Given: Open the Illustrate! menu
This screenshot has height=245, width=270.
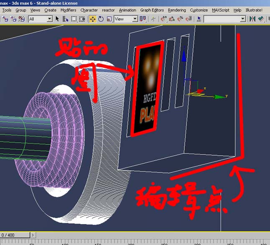Looking at the screenshot, I should [x=254, y=10].
